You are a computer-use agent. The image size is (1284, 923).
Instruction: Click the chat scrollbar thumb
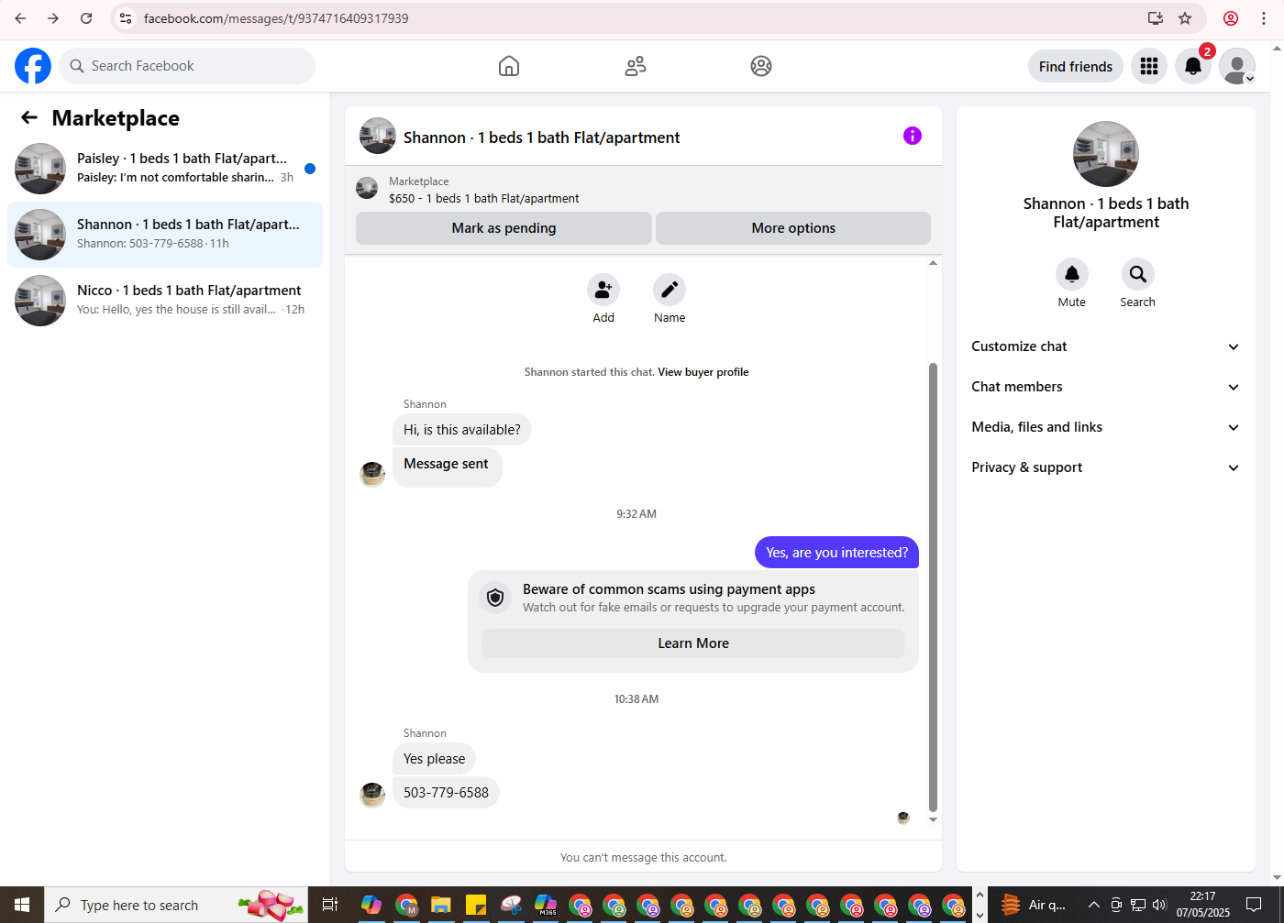(x=933, y=587)
